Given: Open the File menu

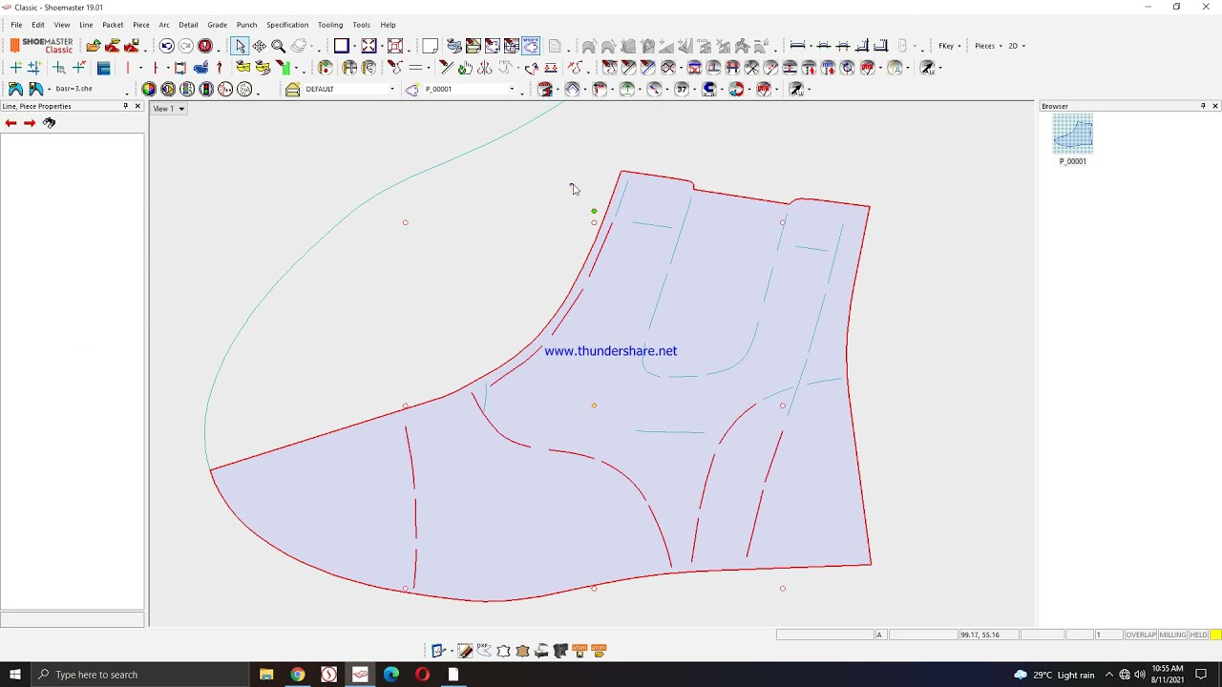Looking at the screenshot, I should point(16,25).
